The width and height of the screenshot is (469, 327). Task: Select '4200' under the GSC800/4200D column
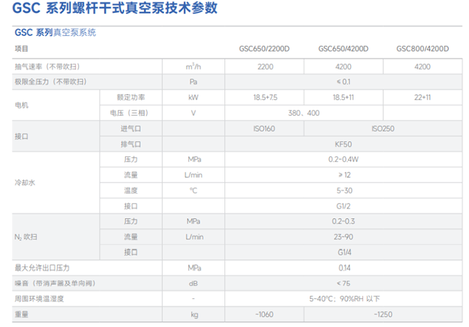pyautogui.click(x=422, y=67)
